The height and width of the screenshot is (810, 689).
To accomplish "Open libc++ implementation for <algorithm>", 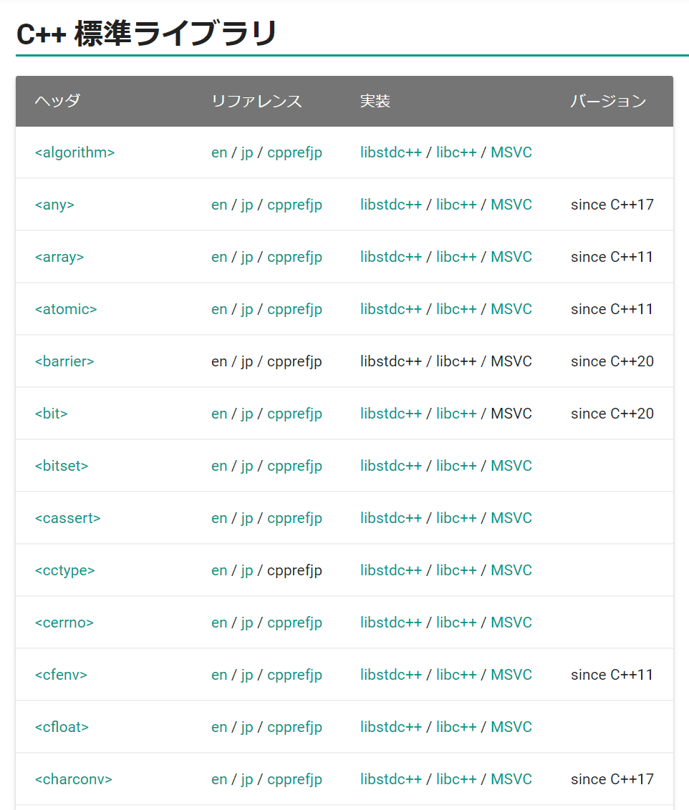I will [x=456, y=152].
